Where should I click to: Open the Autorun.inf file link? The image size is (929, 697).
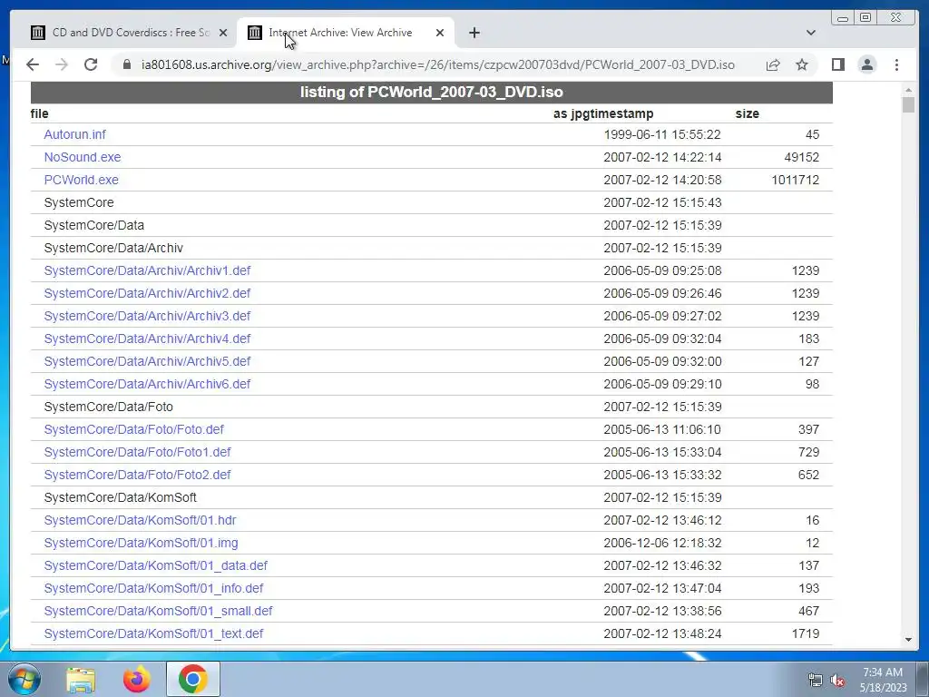coord(74,134)
